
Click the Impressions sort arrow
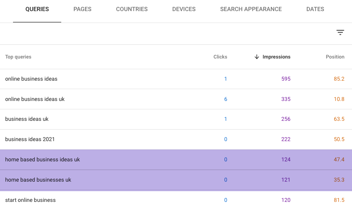257,57
